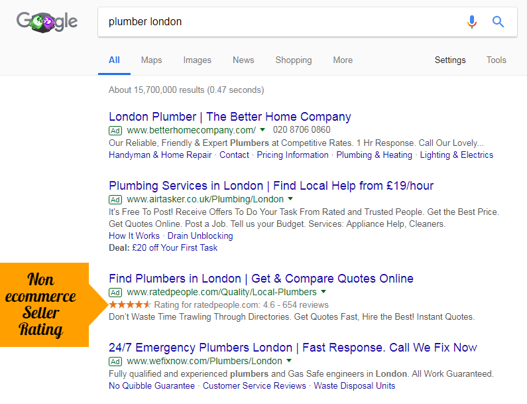Open '24/7 Emergency Plumbers London' result
The width and height of the screenshot is (527, 404).
[293, 348]
